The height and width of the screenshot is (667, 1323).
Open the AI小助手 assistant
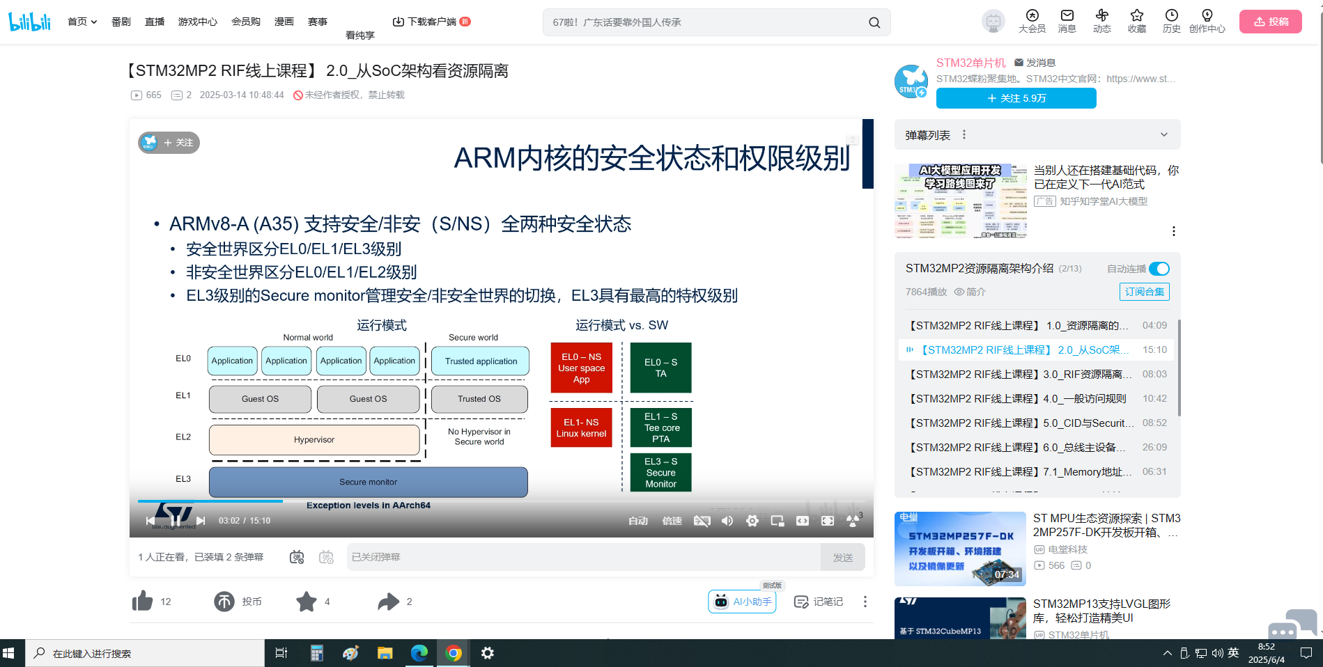pyautogui.click(x=742, y=602)
